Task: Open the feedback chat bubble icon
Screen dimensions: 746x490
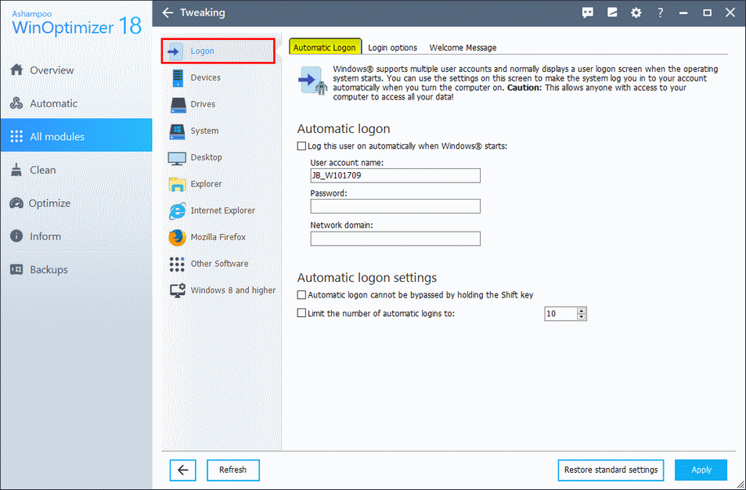Action: tap(588, 13)
